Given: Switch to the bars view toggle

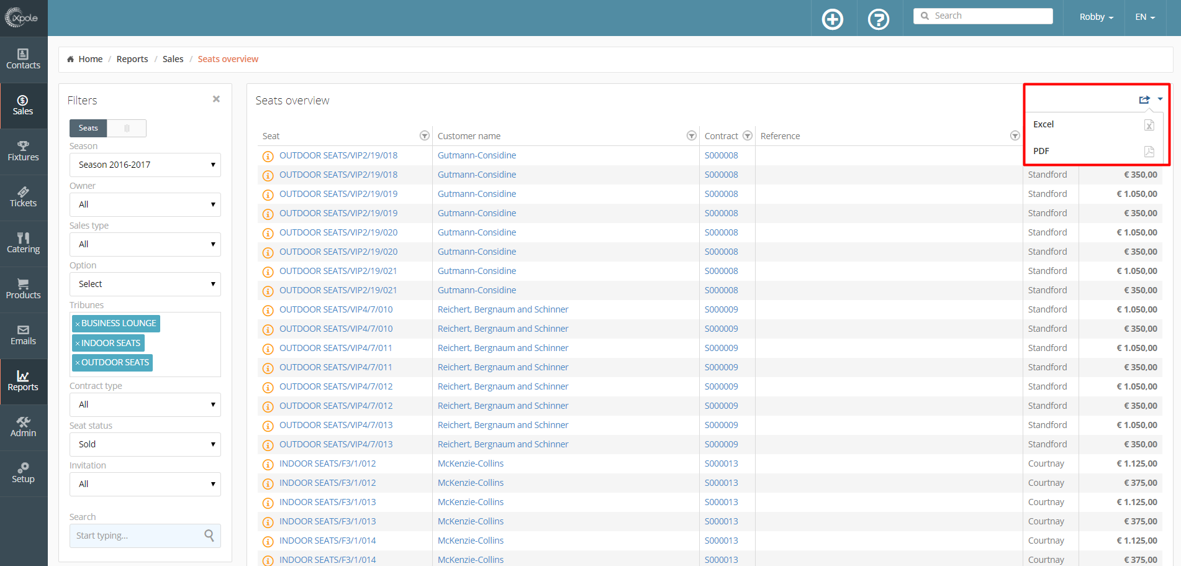Looking at the screenshot, I should point(127,128).
